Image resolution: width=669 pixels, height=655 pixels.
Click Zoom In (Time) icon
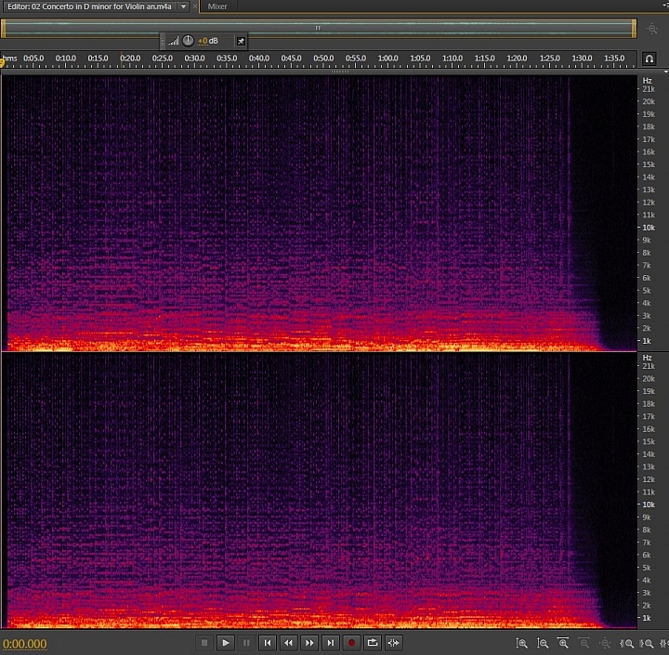(563, 642)
